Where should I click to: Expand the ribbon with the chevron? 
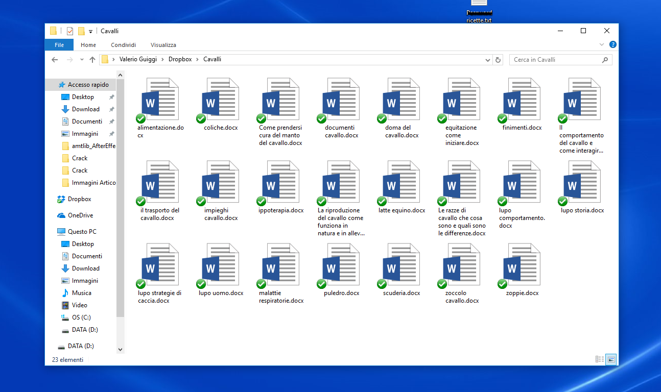pos(602,45)
